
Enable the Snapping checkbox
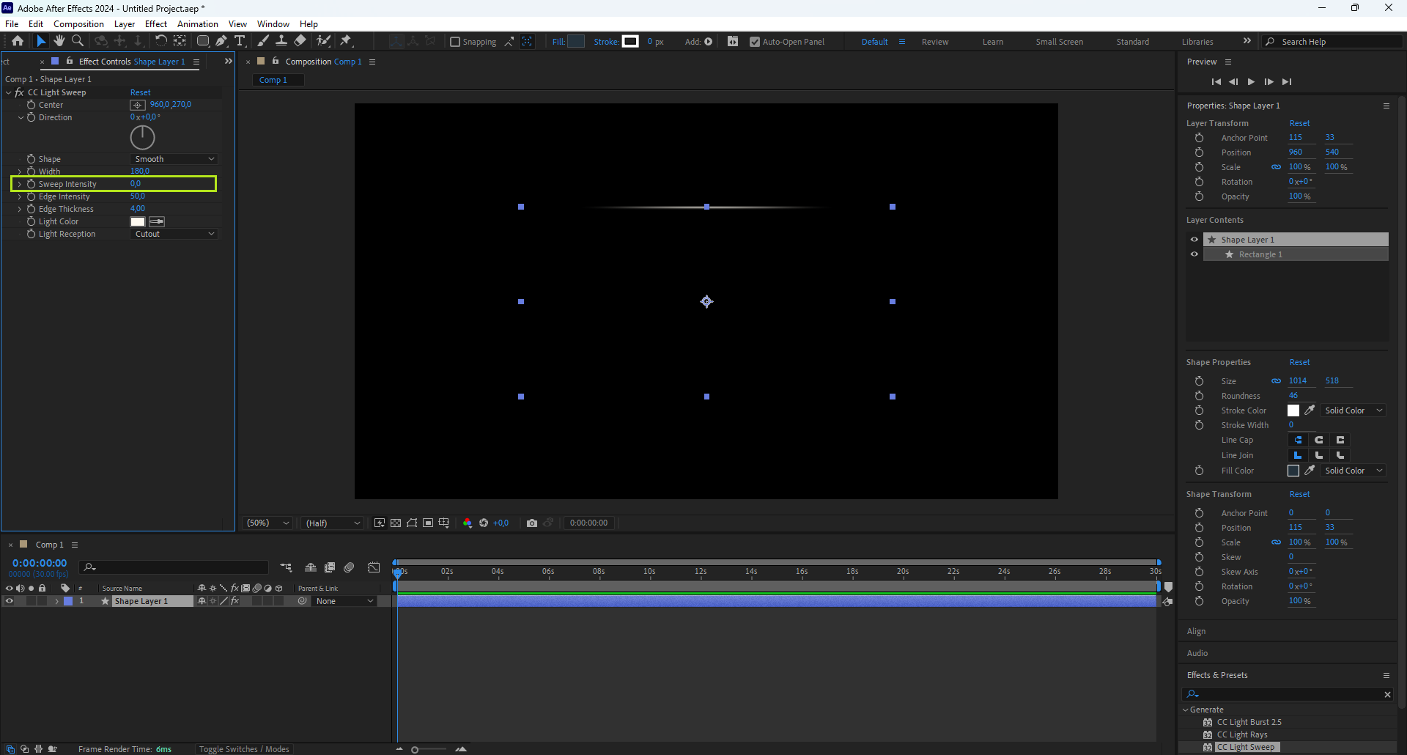coord(455,42)
